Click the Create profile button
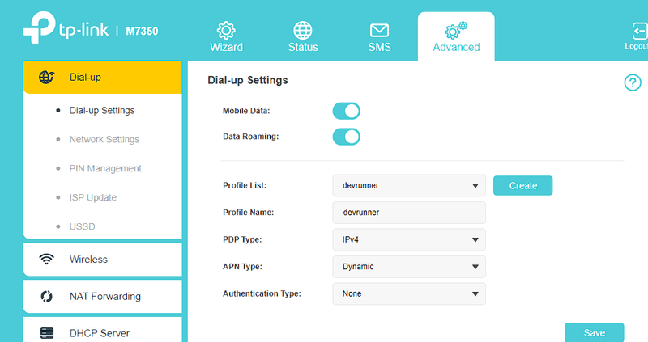Screen dimensions: 648x342 coord(522,186)
